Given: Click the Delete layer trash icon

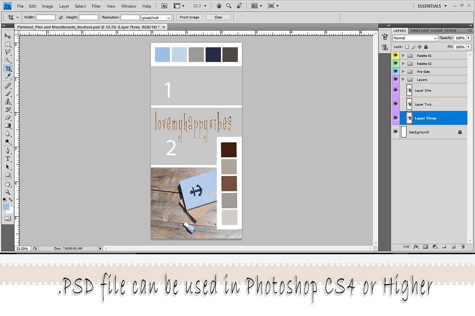Looking at the screenshot, I should (x=463, y=246).
